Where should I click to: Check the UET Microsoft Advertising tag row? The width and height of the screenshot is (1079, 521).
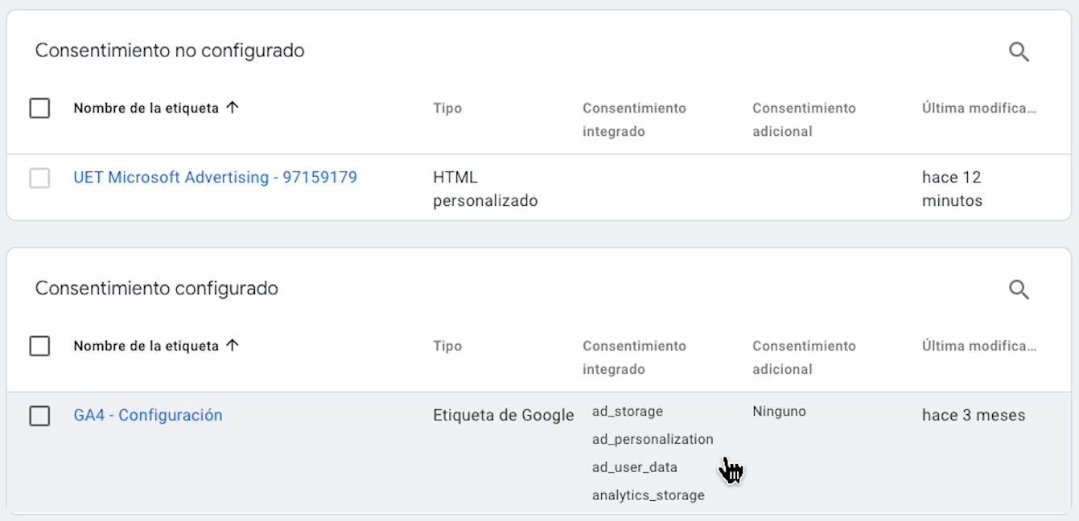click(x=39, y=178)
